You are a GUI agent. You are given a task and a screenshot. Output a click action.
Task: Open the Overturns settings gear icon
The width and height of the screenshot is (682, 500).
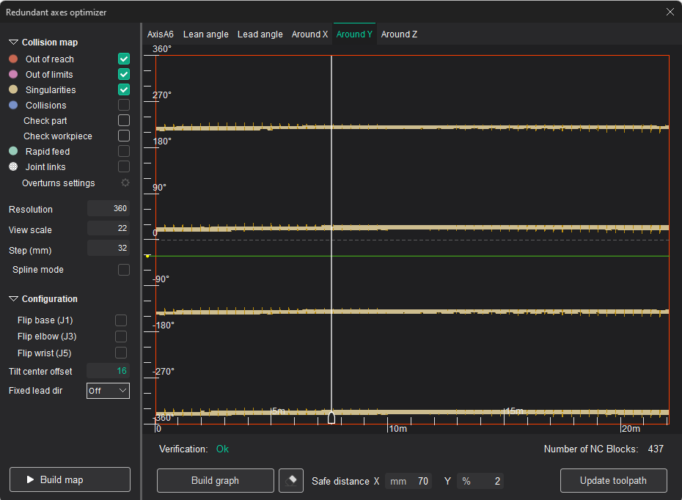pyautogui.click(x=125, y=183)
